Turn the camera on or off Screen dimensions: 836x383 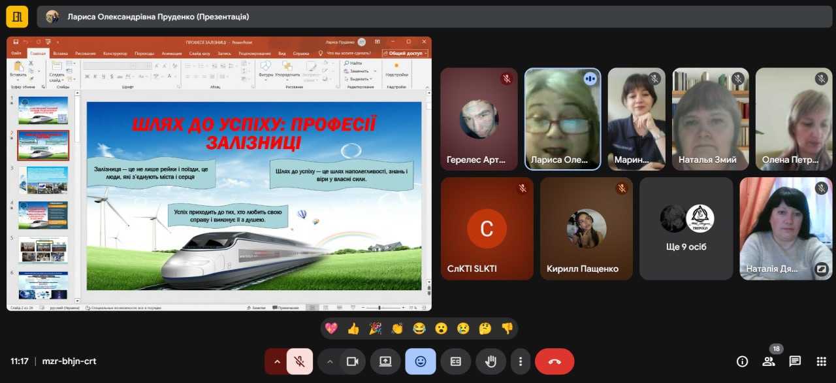[x=353, y=361]
